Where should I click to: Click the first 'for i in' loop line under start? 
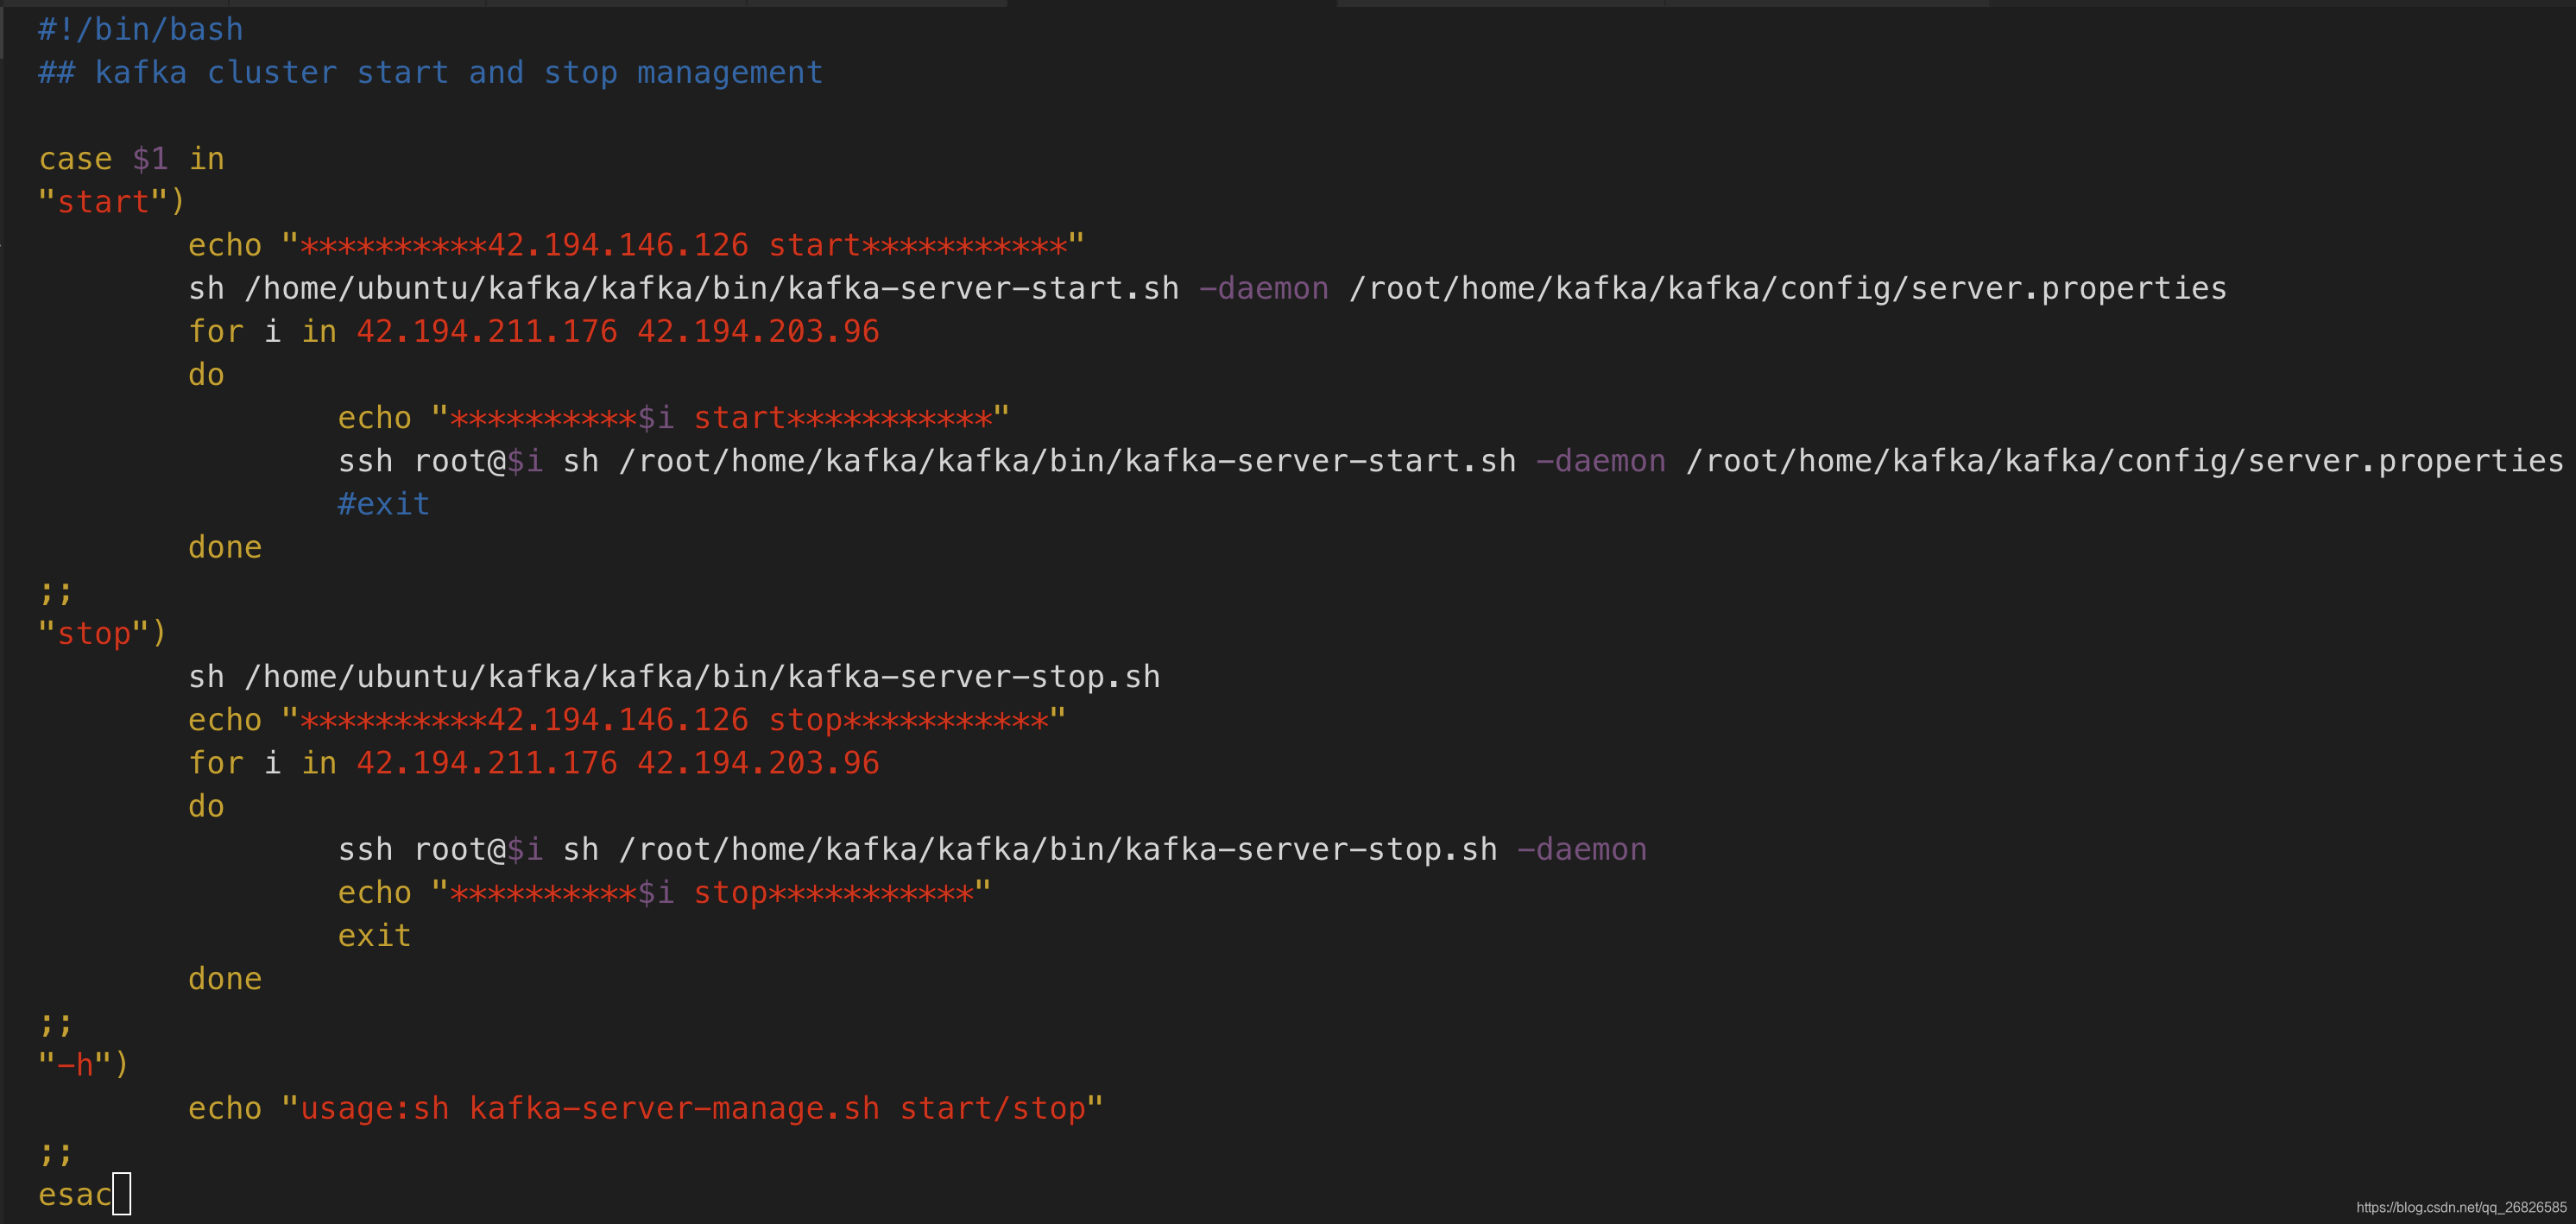[533, 331]
